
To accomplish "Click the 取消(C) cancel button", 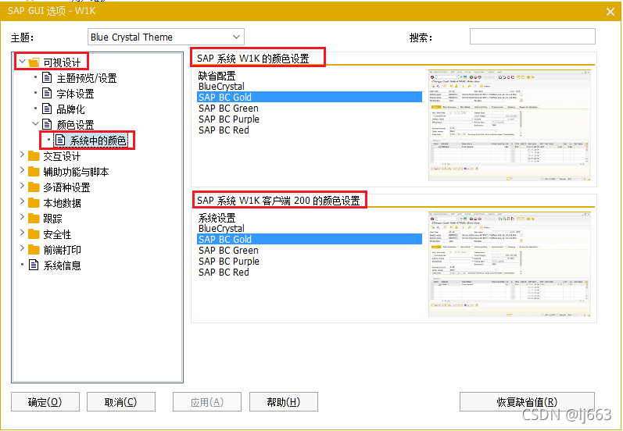I will pyautogui.click(x=121, y=401).
